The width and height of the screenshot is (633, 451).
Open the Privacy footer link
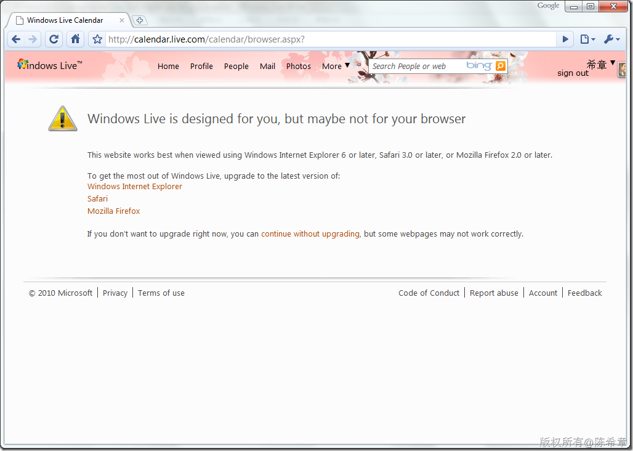115,293
